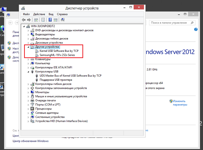Click the Kernel USB Software Bus warning icon
The width and height of the screenshot is (203, 150).
pos(37,51)
